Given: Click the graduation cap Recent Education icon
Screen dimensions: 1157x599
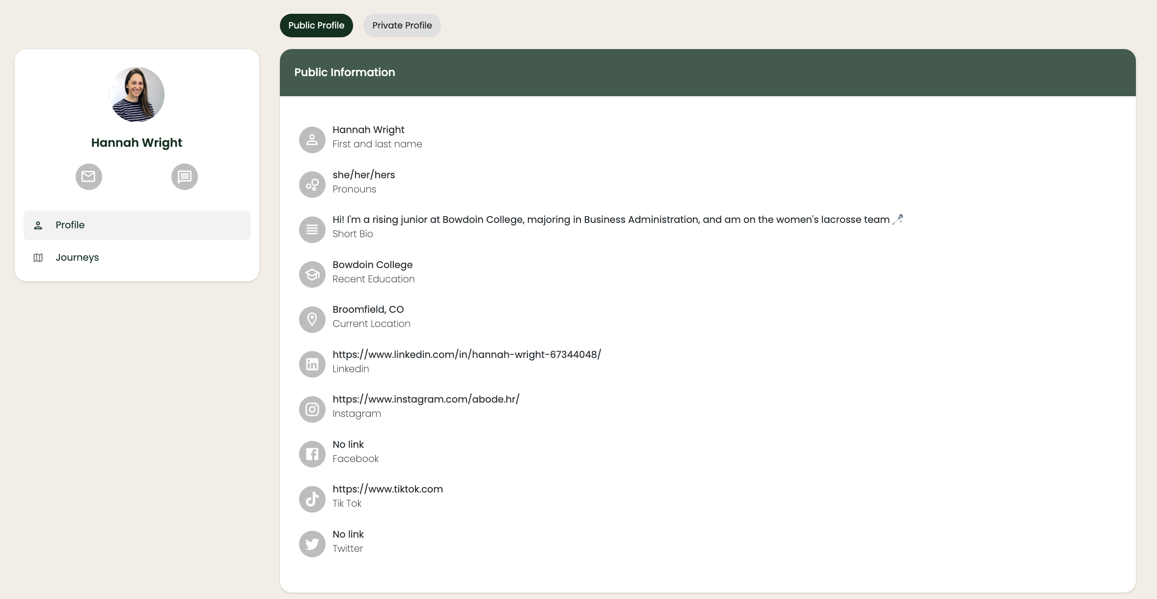Looking at the screenshot, I should point(312,274).
